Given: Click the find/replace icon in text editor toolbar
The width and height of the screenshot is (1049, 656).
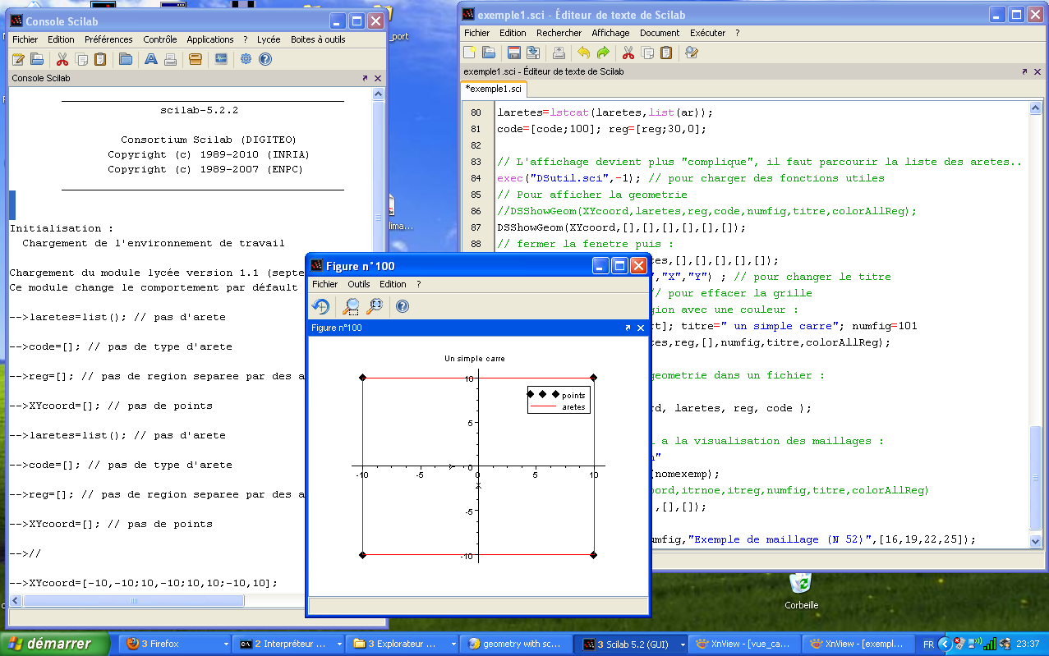Looking at the screenshot, I should (692, 53).
